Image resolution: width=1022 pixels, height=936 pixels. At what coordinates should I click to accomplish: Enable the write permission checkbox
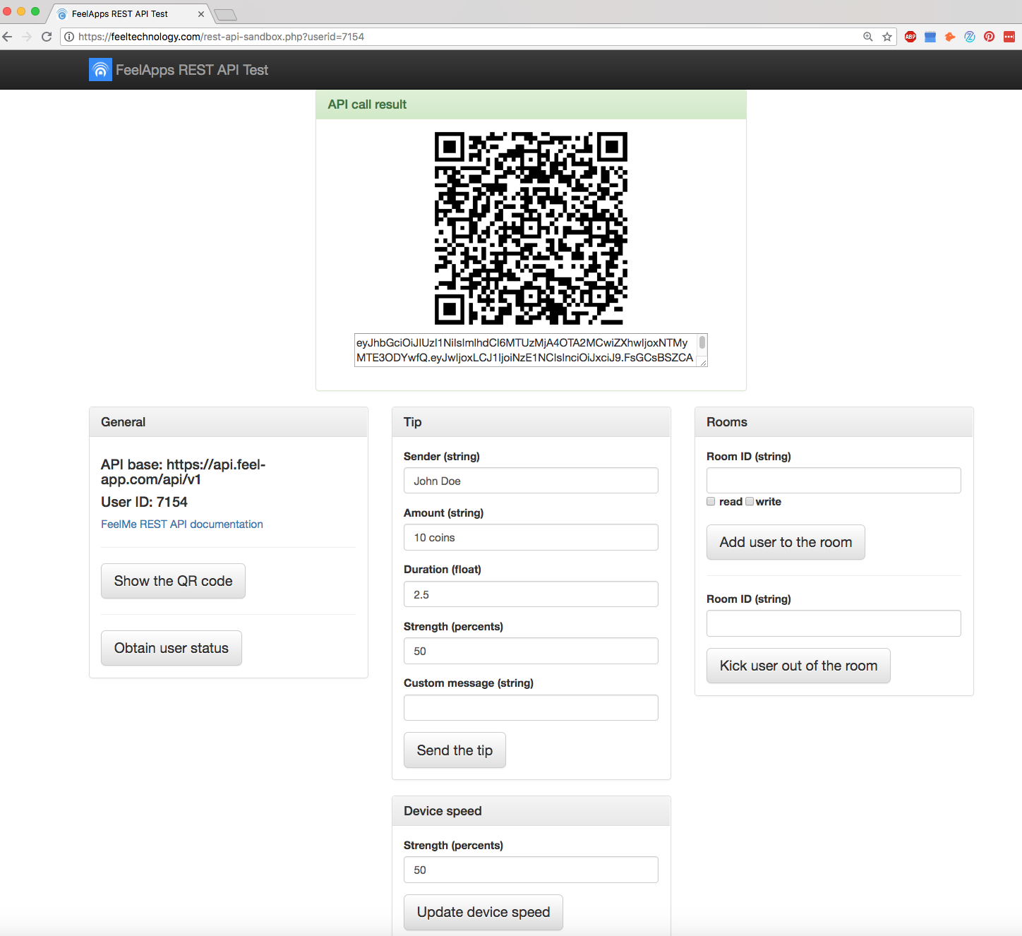click(750, 501)
